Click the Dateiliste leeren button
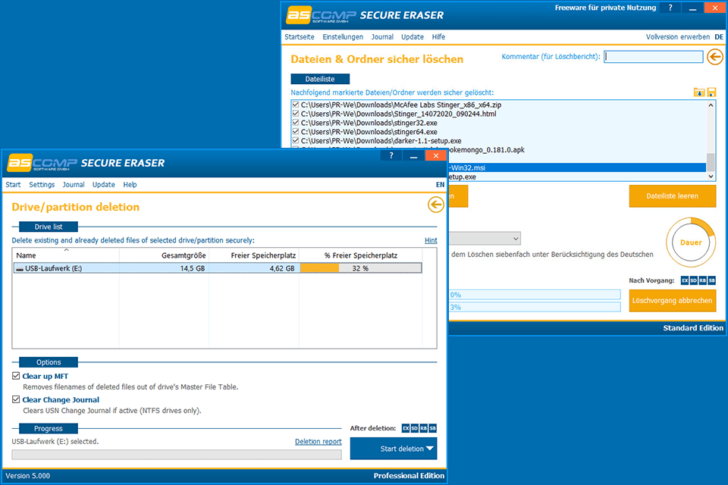The height and width of the screenshot is (485, 728). [673, 196]
